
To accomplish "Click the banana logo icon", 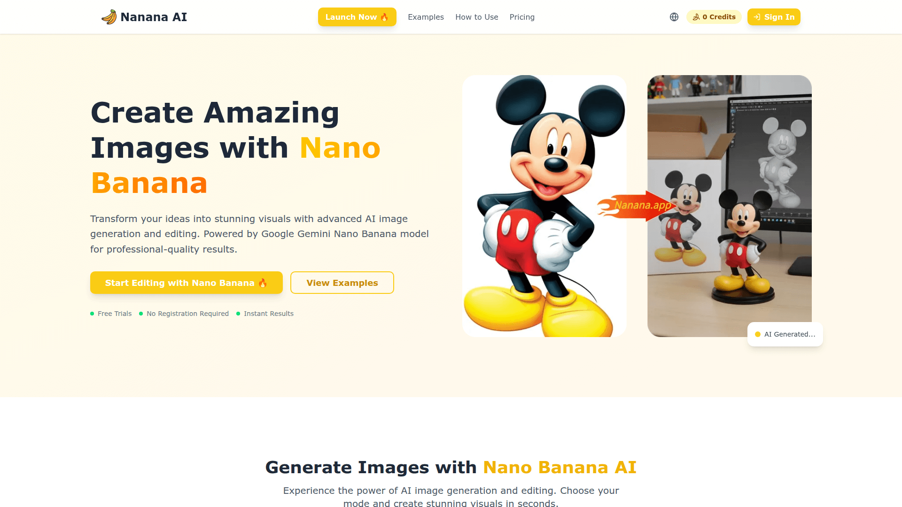I will pyautogui.click(x=109, y=17).
